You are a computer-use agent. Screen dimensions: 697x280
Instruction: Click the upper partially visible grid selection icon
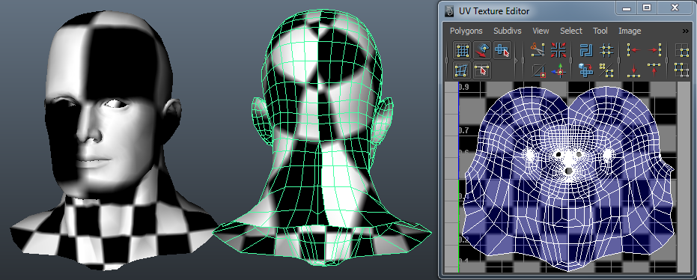682,49
